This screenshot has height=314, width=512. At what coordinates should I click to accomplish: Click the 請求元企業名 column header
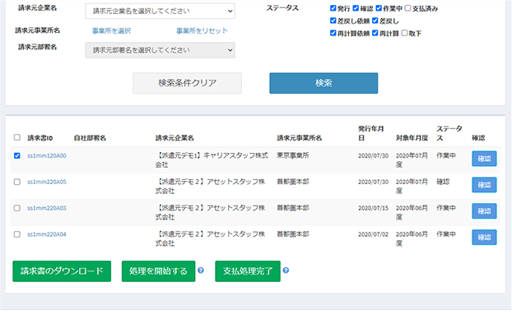point(175,138)
